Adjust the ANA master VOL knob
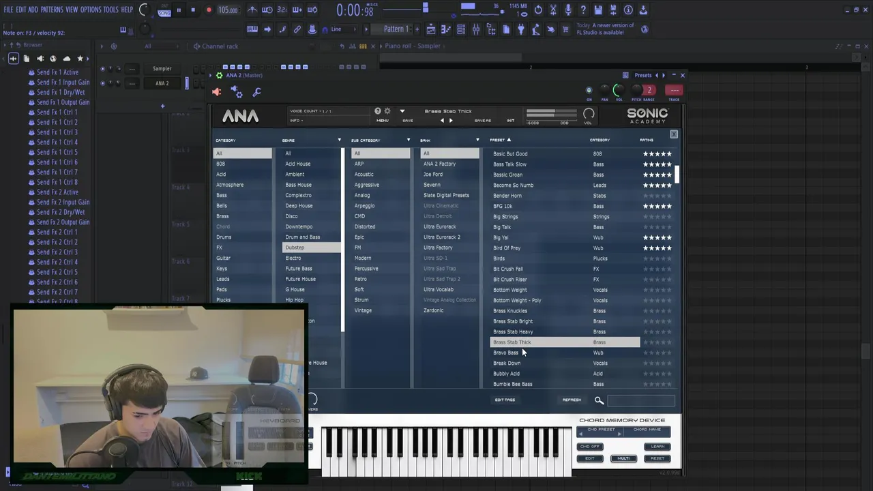The height and width of the screenshot is (491, 873). [589, 115]
